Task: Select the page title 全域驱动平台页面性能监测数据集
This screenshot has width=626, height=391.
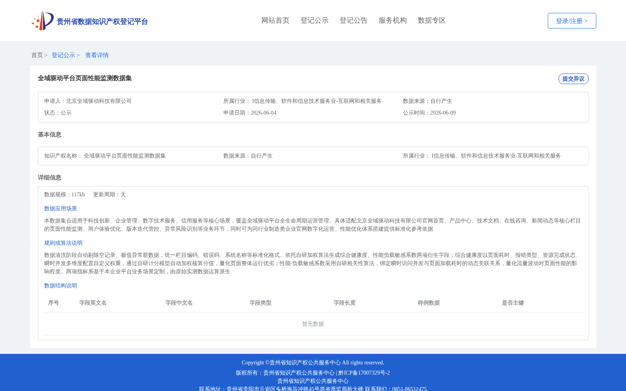Action: (85, 78)
